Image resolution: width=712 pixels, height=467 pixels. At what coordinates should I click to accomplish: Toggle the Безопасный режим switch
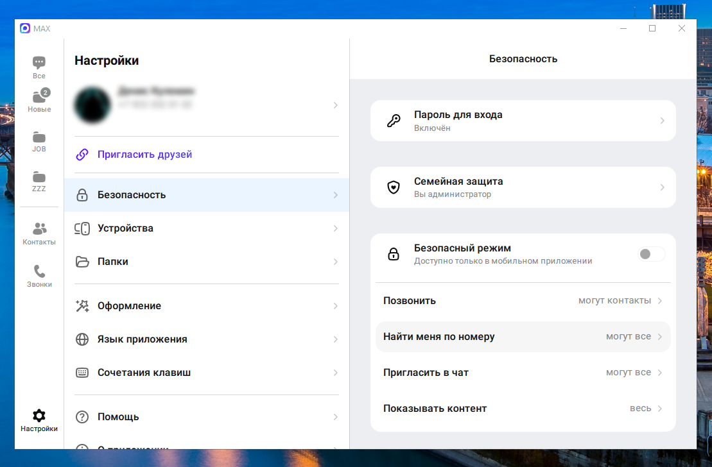click(651, 254)
